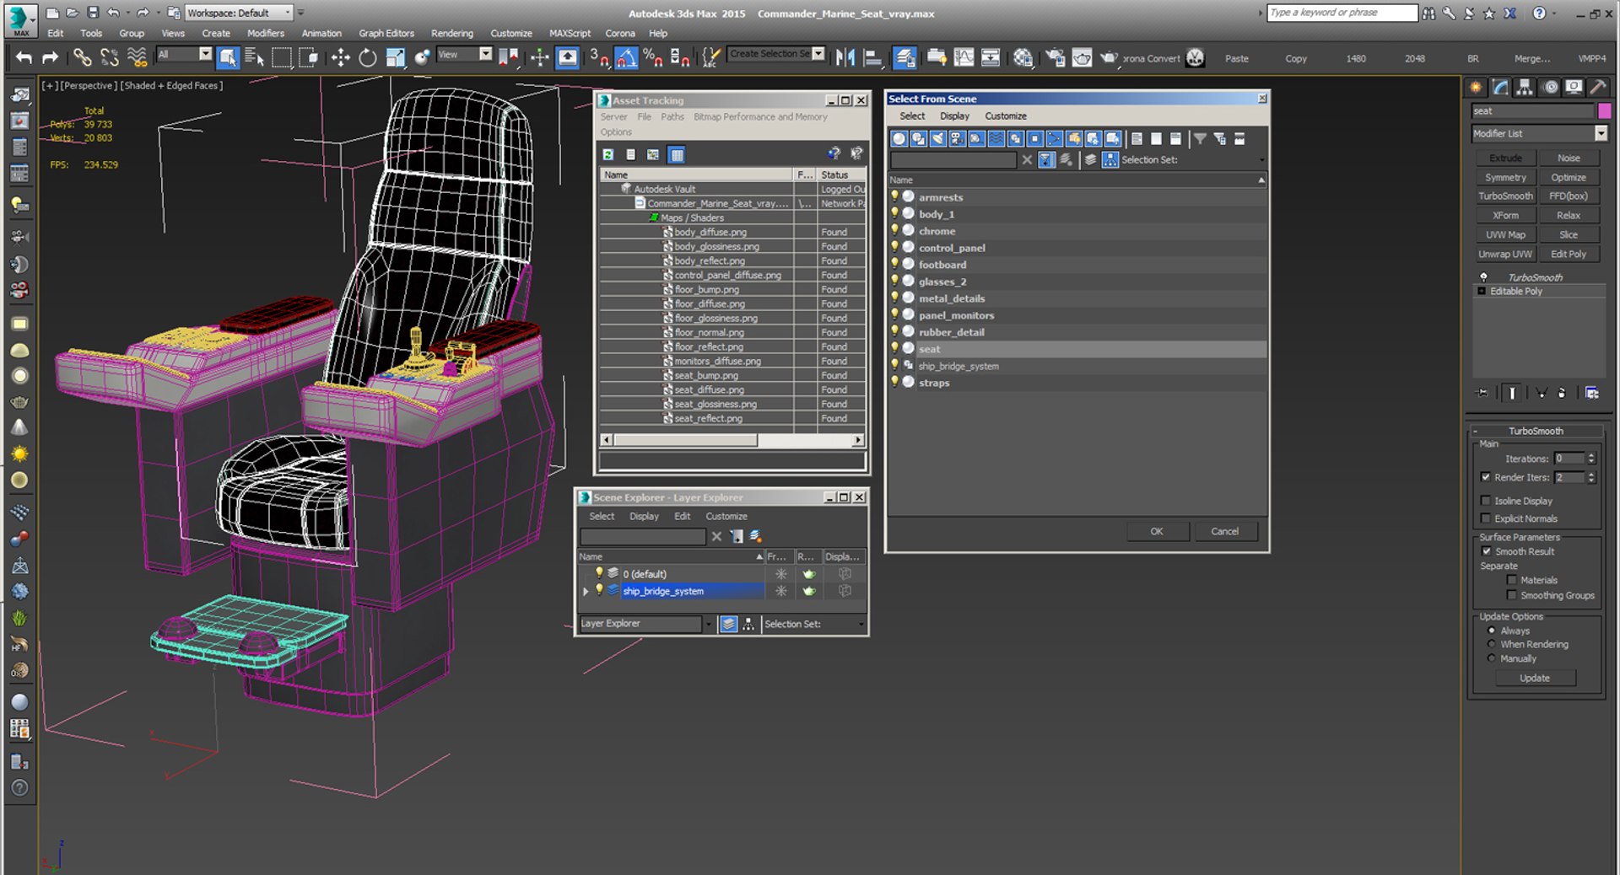Toggle the Render Iters checkbox
The image size is (1620, 875).
click(x=1486, y=477)
